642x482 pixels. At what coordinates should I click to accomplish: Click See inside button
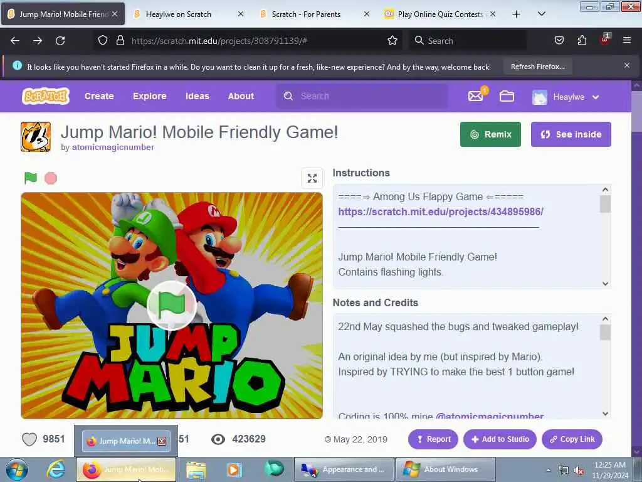(571, 134)
